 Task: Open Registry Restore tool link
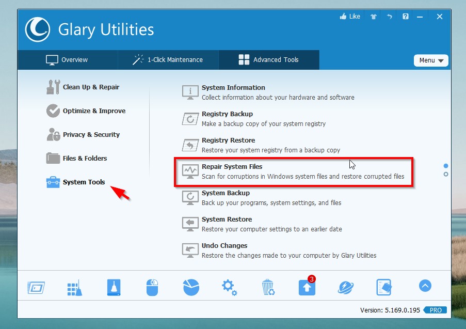(228, 140)
